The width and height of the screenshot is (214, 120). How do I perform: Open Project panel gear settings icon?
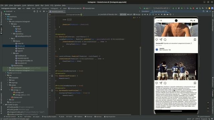(x=44, y=11)
